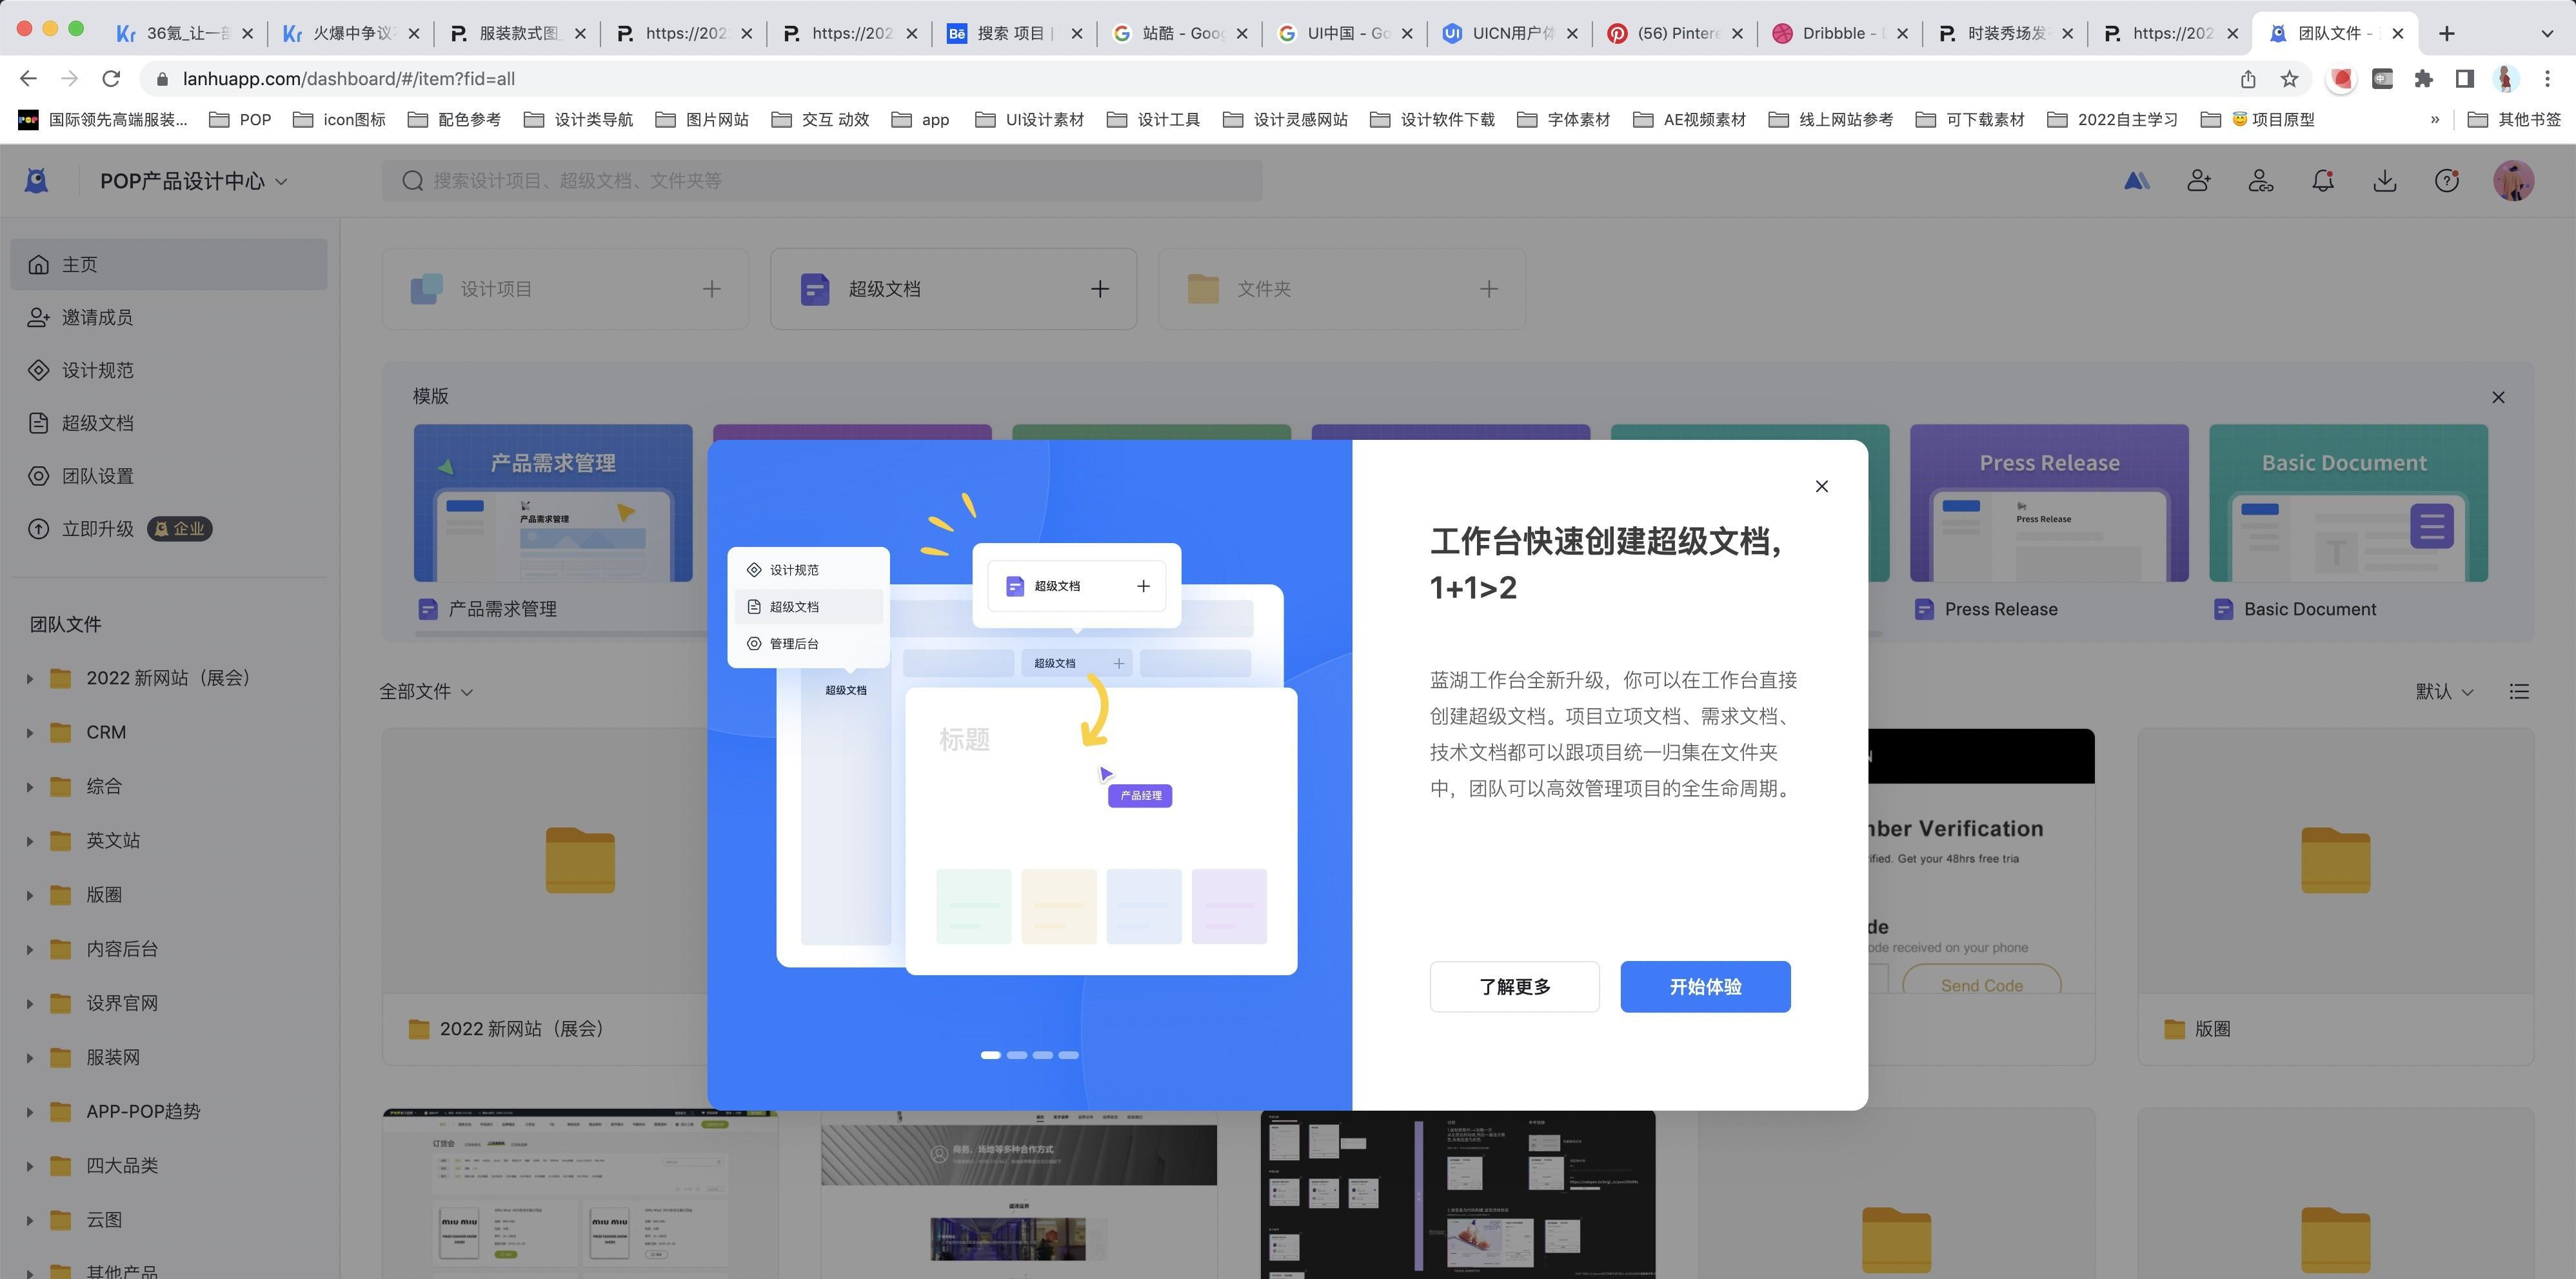Click the 开始体验 button
Image resolution: width=2576 pixels, height=1279 pixels.
1705,986
